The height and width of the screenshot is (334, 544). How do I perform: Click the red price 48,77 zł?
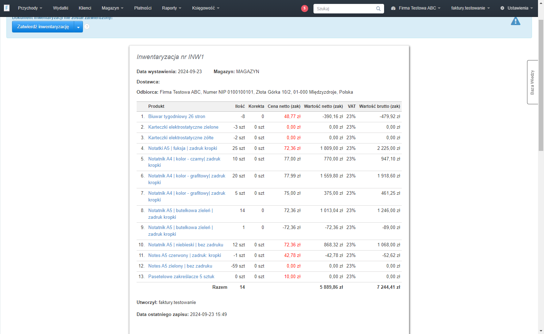click(x=292, y=117)
